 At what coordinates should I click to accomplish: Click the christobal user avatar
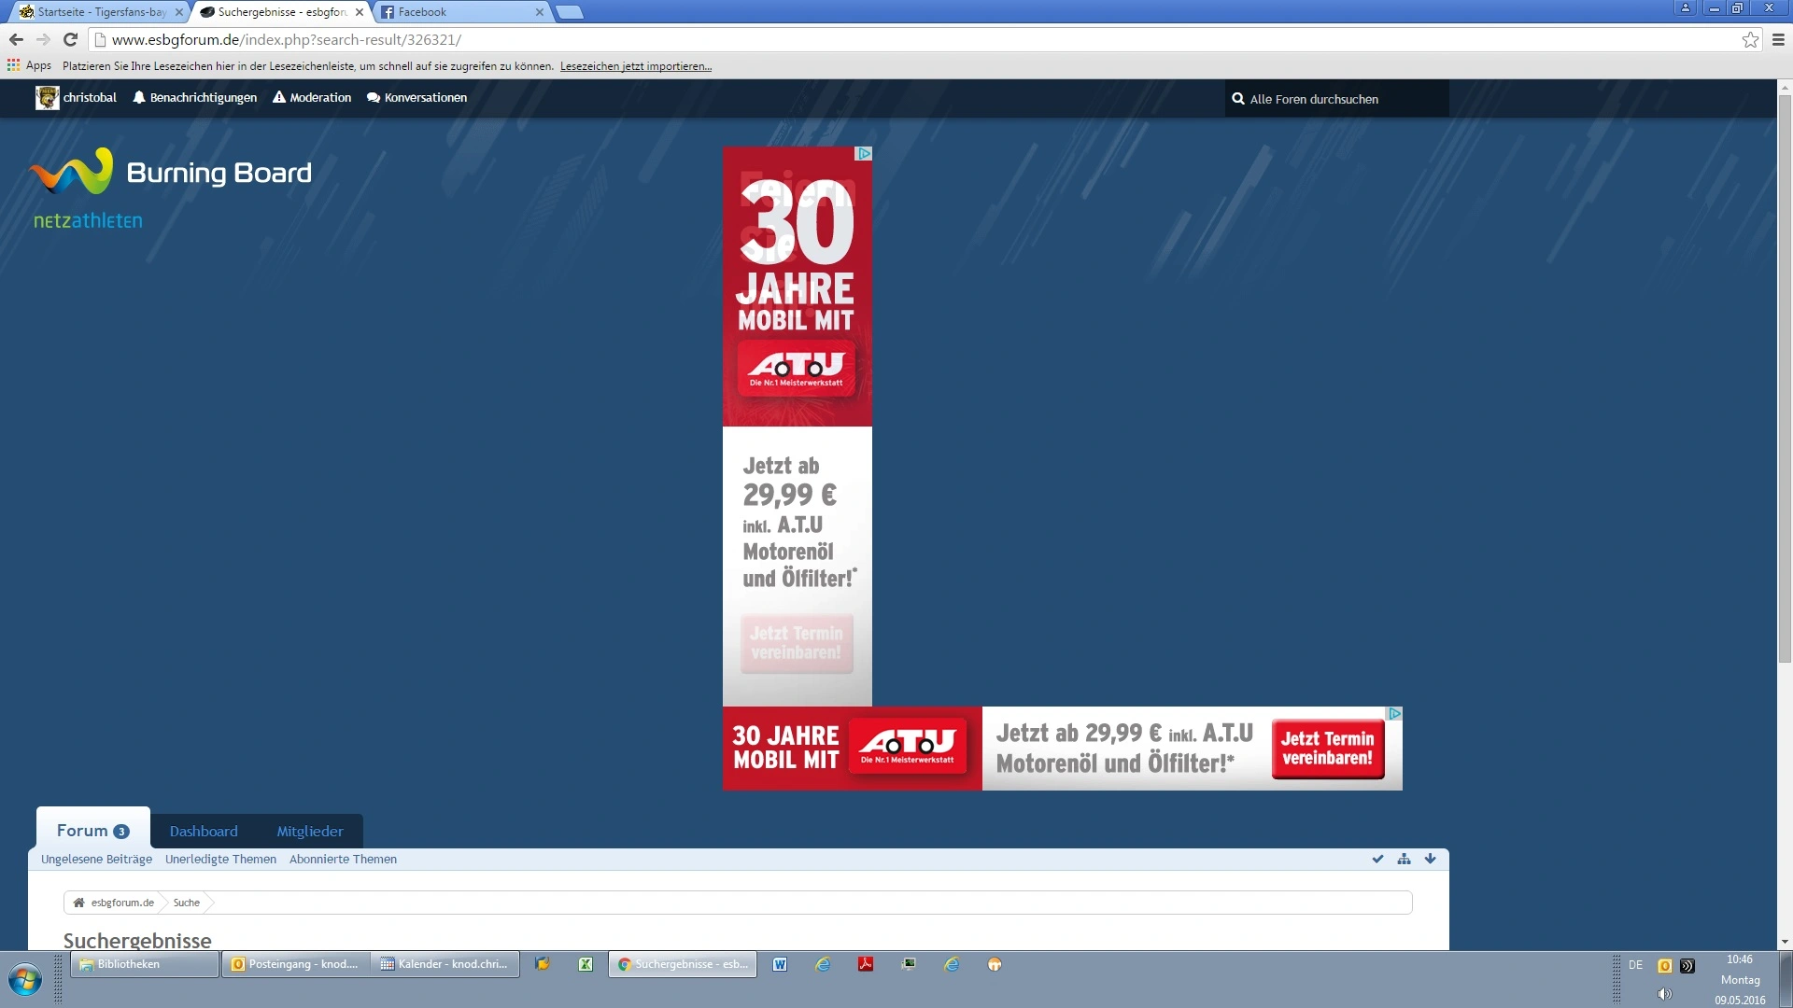pos(47,97)
